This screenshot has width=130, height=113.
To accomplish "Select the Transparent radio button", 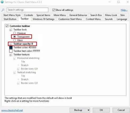I will tap(15, 37).
